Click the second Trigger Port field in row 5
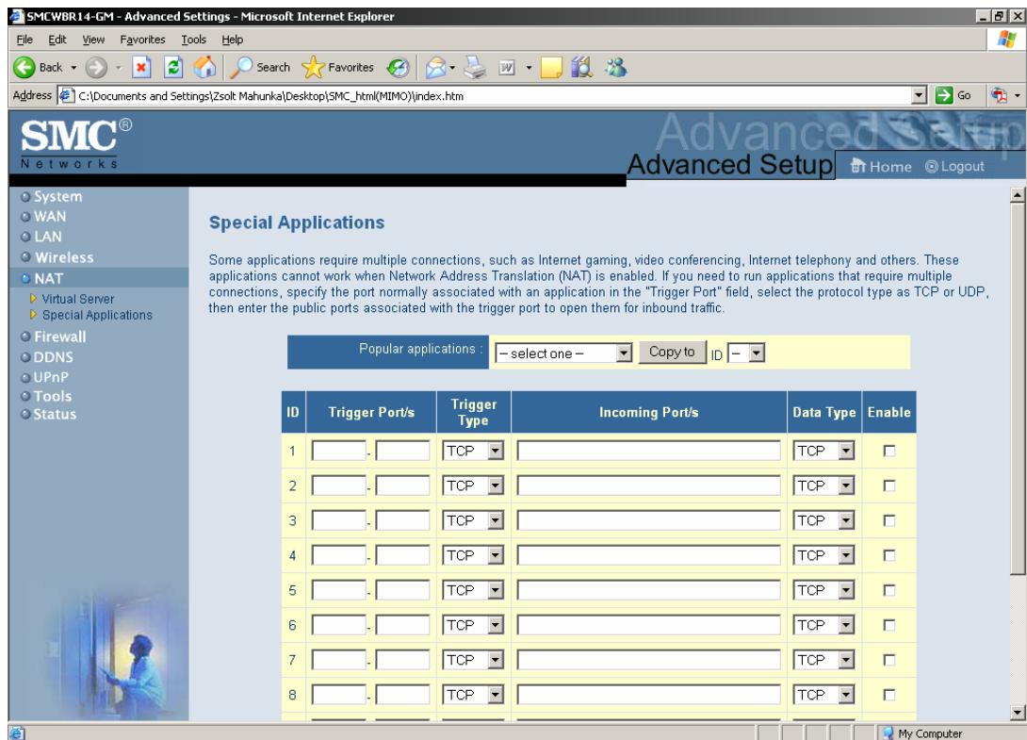 [x=402, y=590]
